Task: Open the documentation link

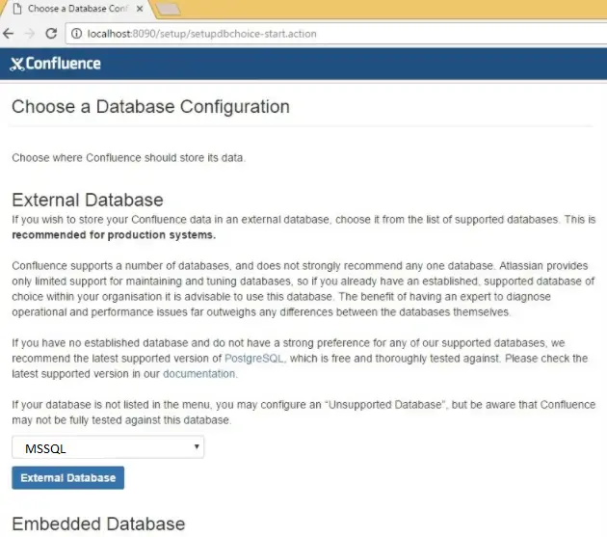Action: point(198,373)
